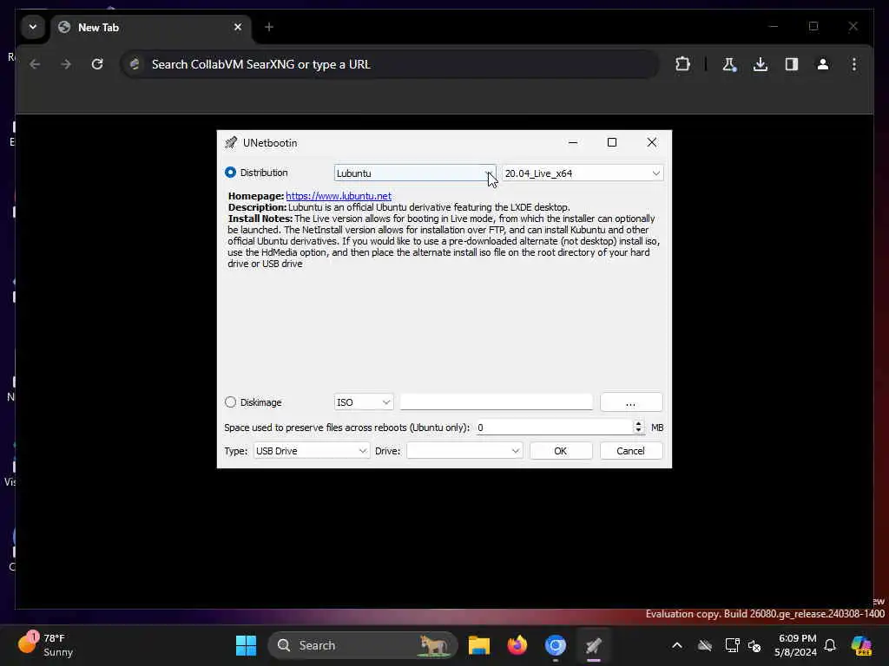Select the Diskimage radio button
Image resolution: width=889 pixels, height=666 pixels.
pos(230,402)
